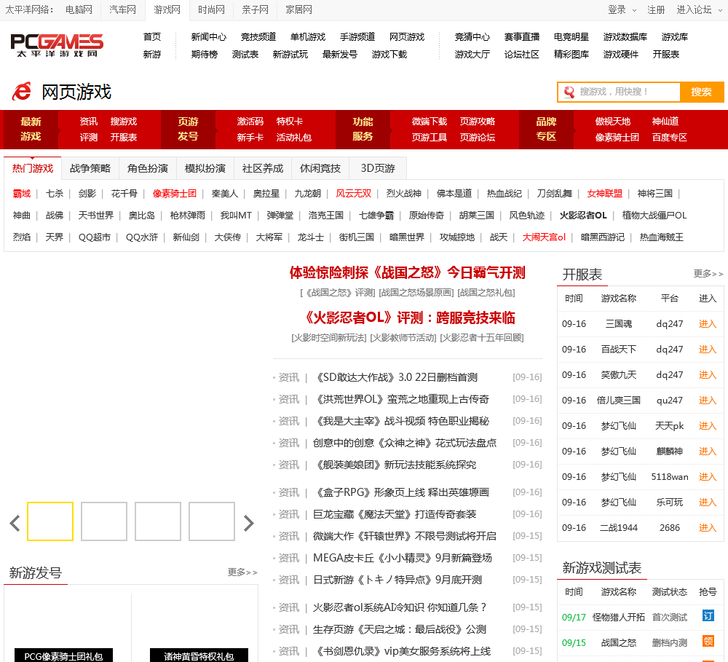Open 竞技频道 in main navigation
728x662 pixels.
click(258, 36)
